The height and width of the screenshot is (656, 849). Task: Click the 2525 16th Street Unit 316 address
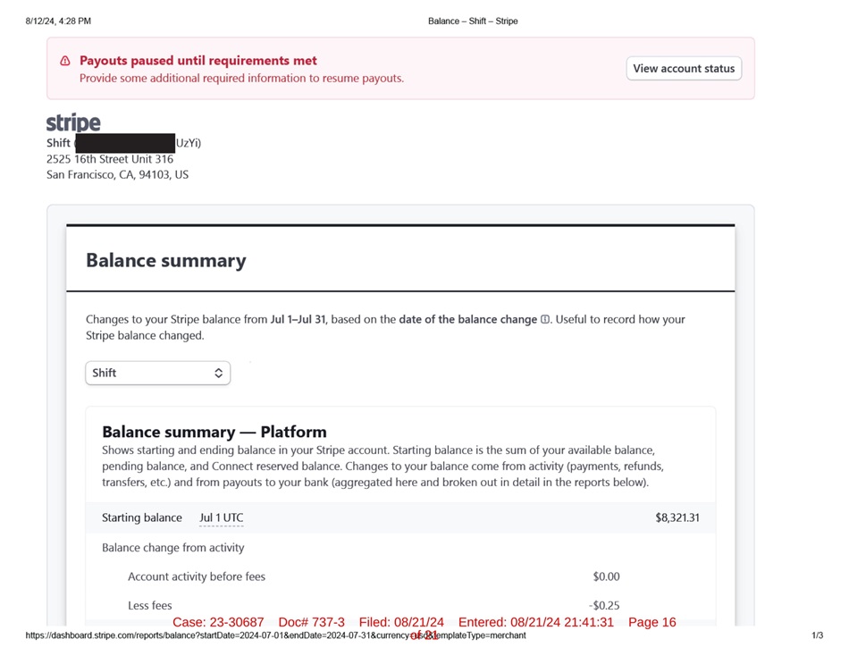point(110,159)
